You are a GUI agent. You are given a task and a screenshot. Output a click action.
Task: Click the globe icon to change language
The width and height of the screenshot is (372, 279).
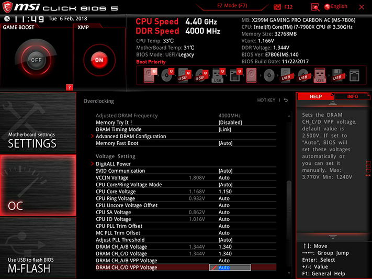point(327,7)
